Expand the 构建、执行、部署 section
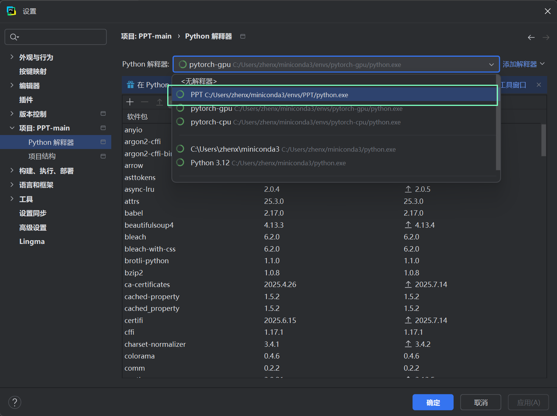This screenshot has width=557, height=416. (x=12, y=171)
